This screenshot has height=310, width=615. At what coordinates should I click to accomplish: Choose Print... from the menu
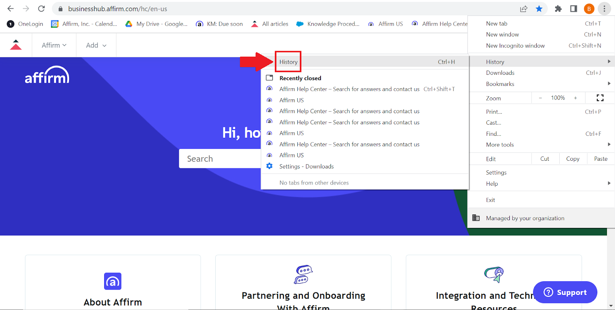pyautogui.click(x=541, y=112)
